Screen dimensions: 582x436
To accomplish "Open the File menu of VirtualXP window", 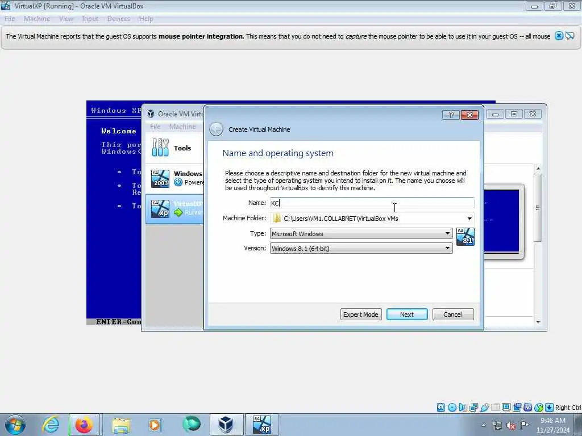I will click(x=10, y=19).
